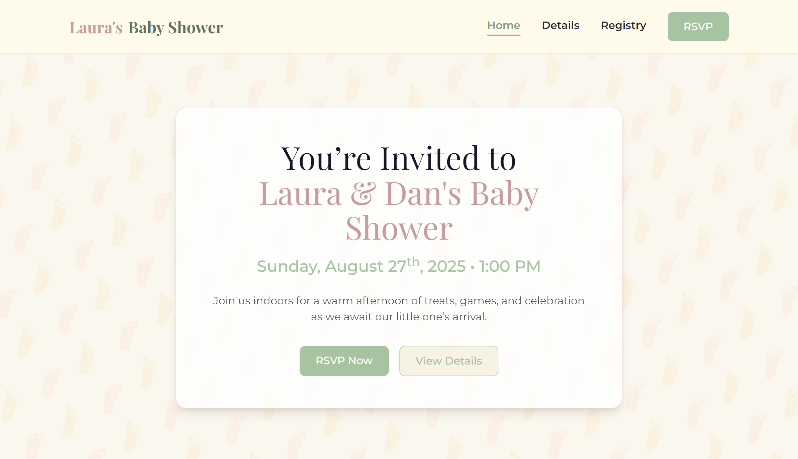Select the "You're Invited to" heading
798x459 pixels.
coord(399,159)
